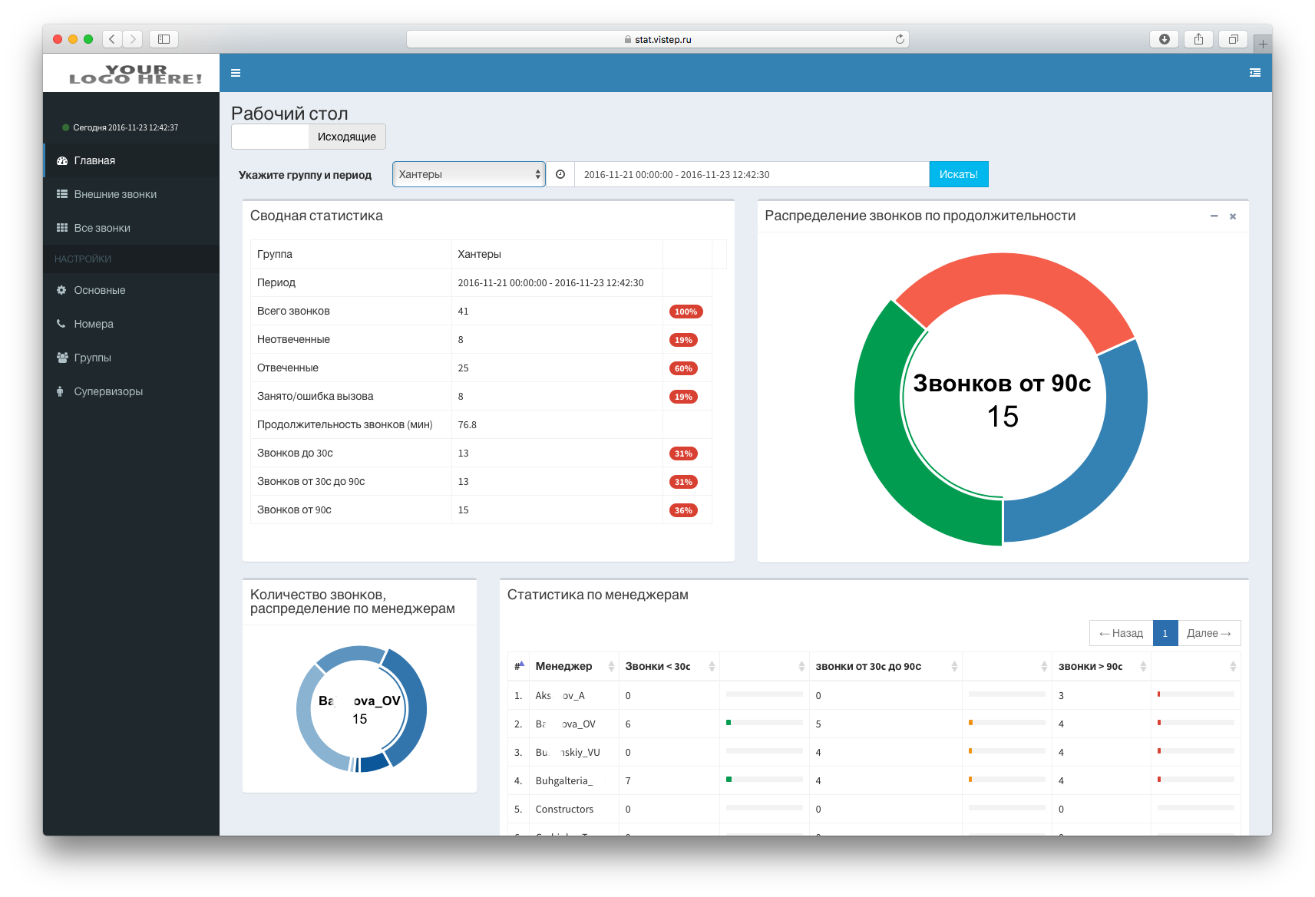1315x897 pixels.
Task: Click Далее pagination button
Action: 1208,633
